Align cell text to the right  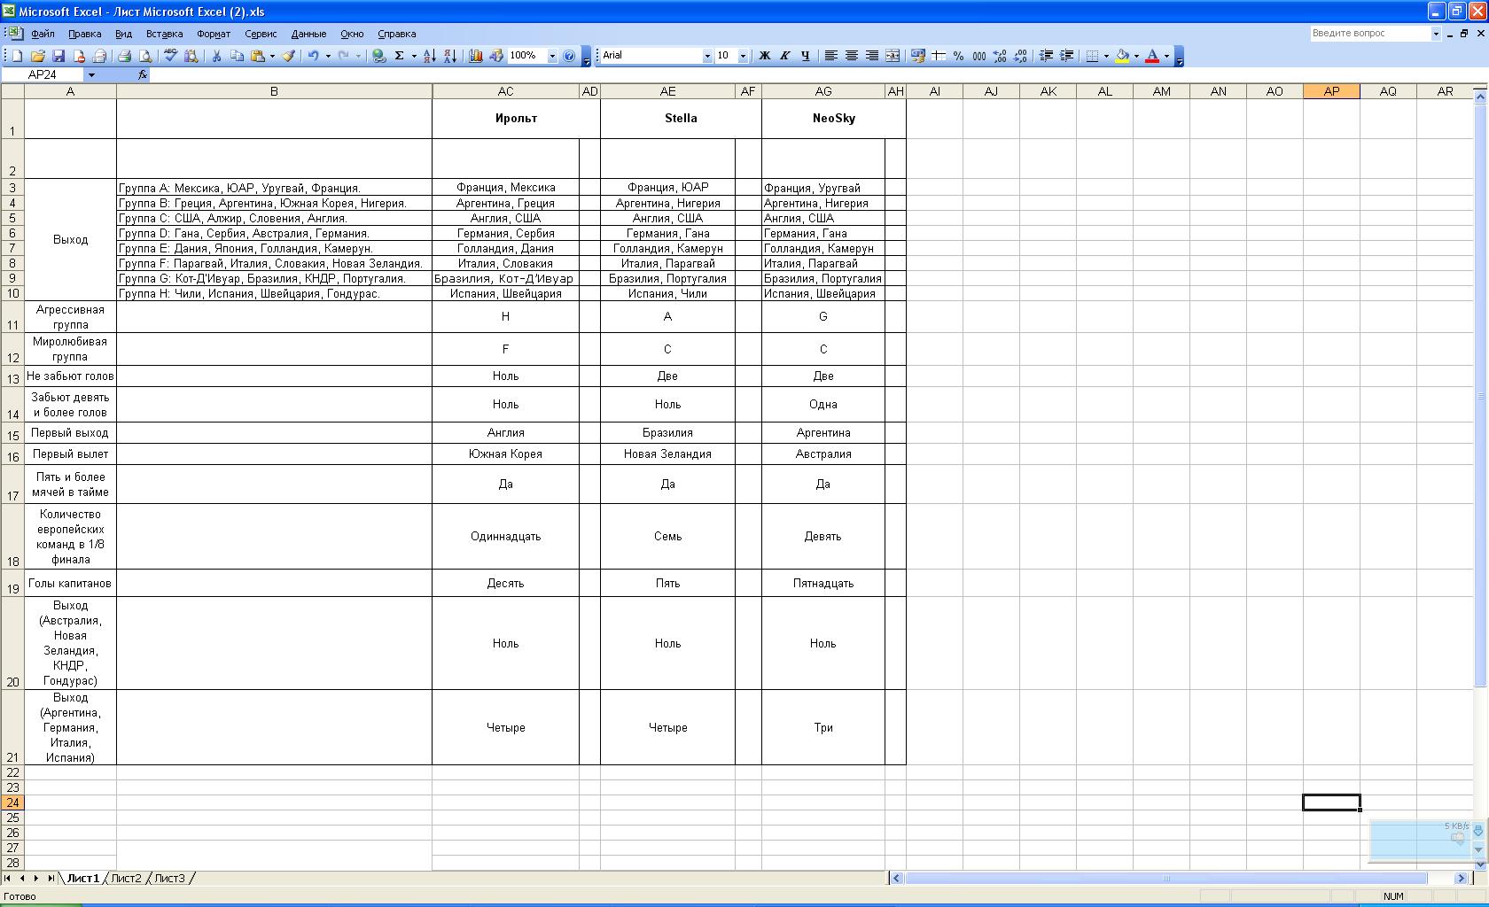pos(872,56)
